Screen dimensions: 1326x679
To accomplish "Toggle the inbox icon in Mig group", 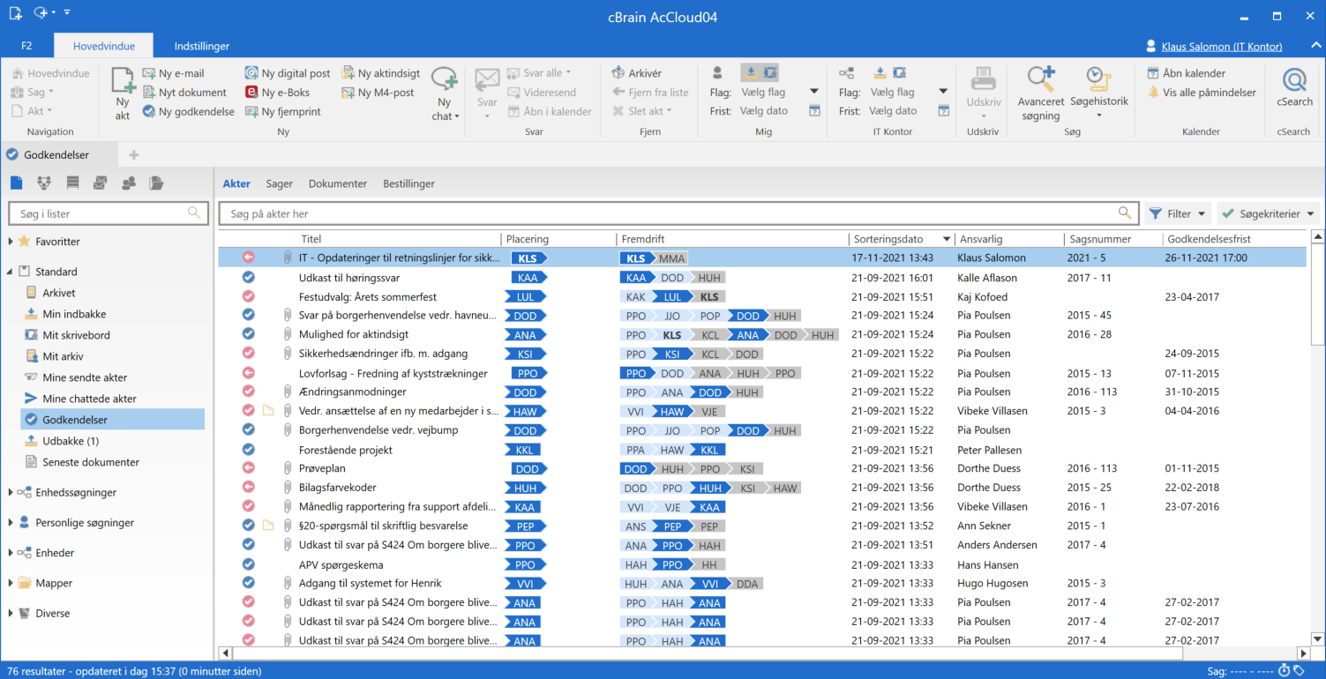I will 750,72.
